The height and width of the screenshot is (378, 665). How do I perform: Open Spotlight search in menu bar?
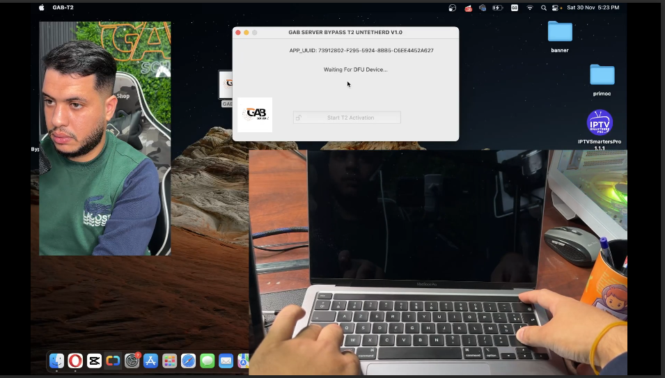(544, 8)
